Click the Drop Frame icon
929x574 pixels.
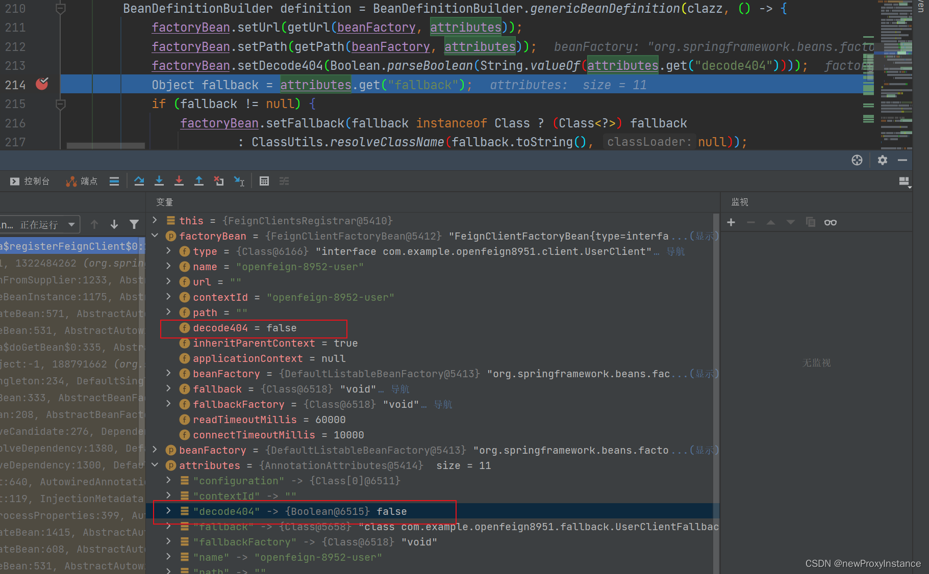click(219, 181)
